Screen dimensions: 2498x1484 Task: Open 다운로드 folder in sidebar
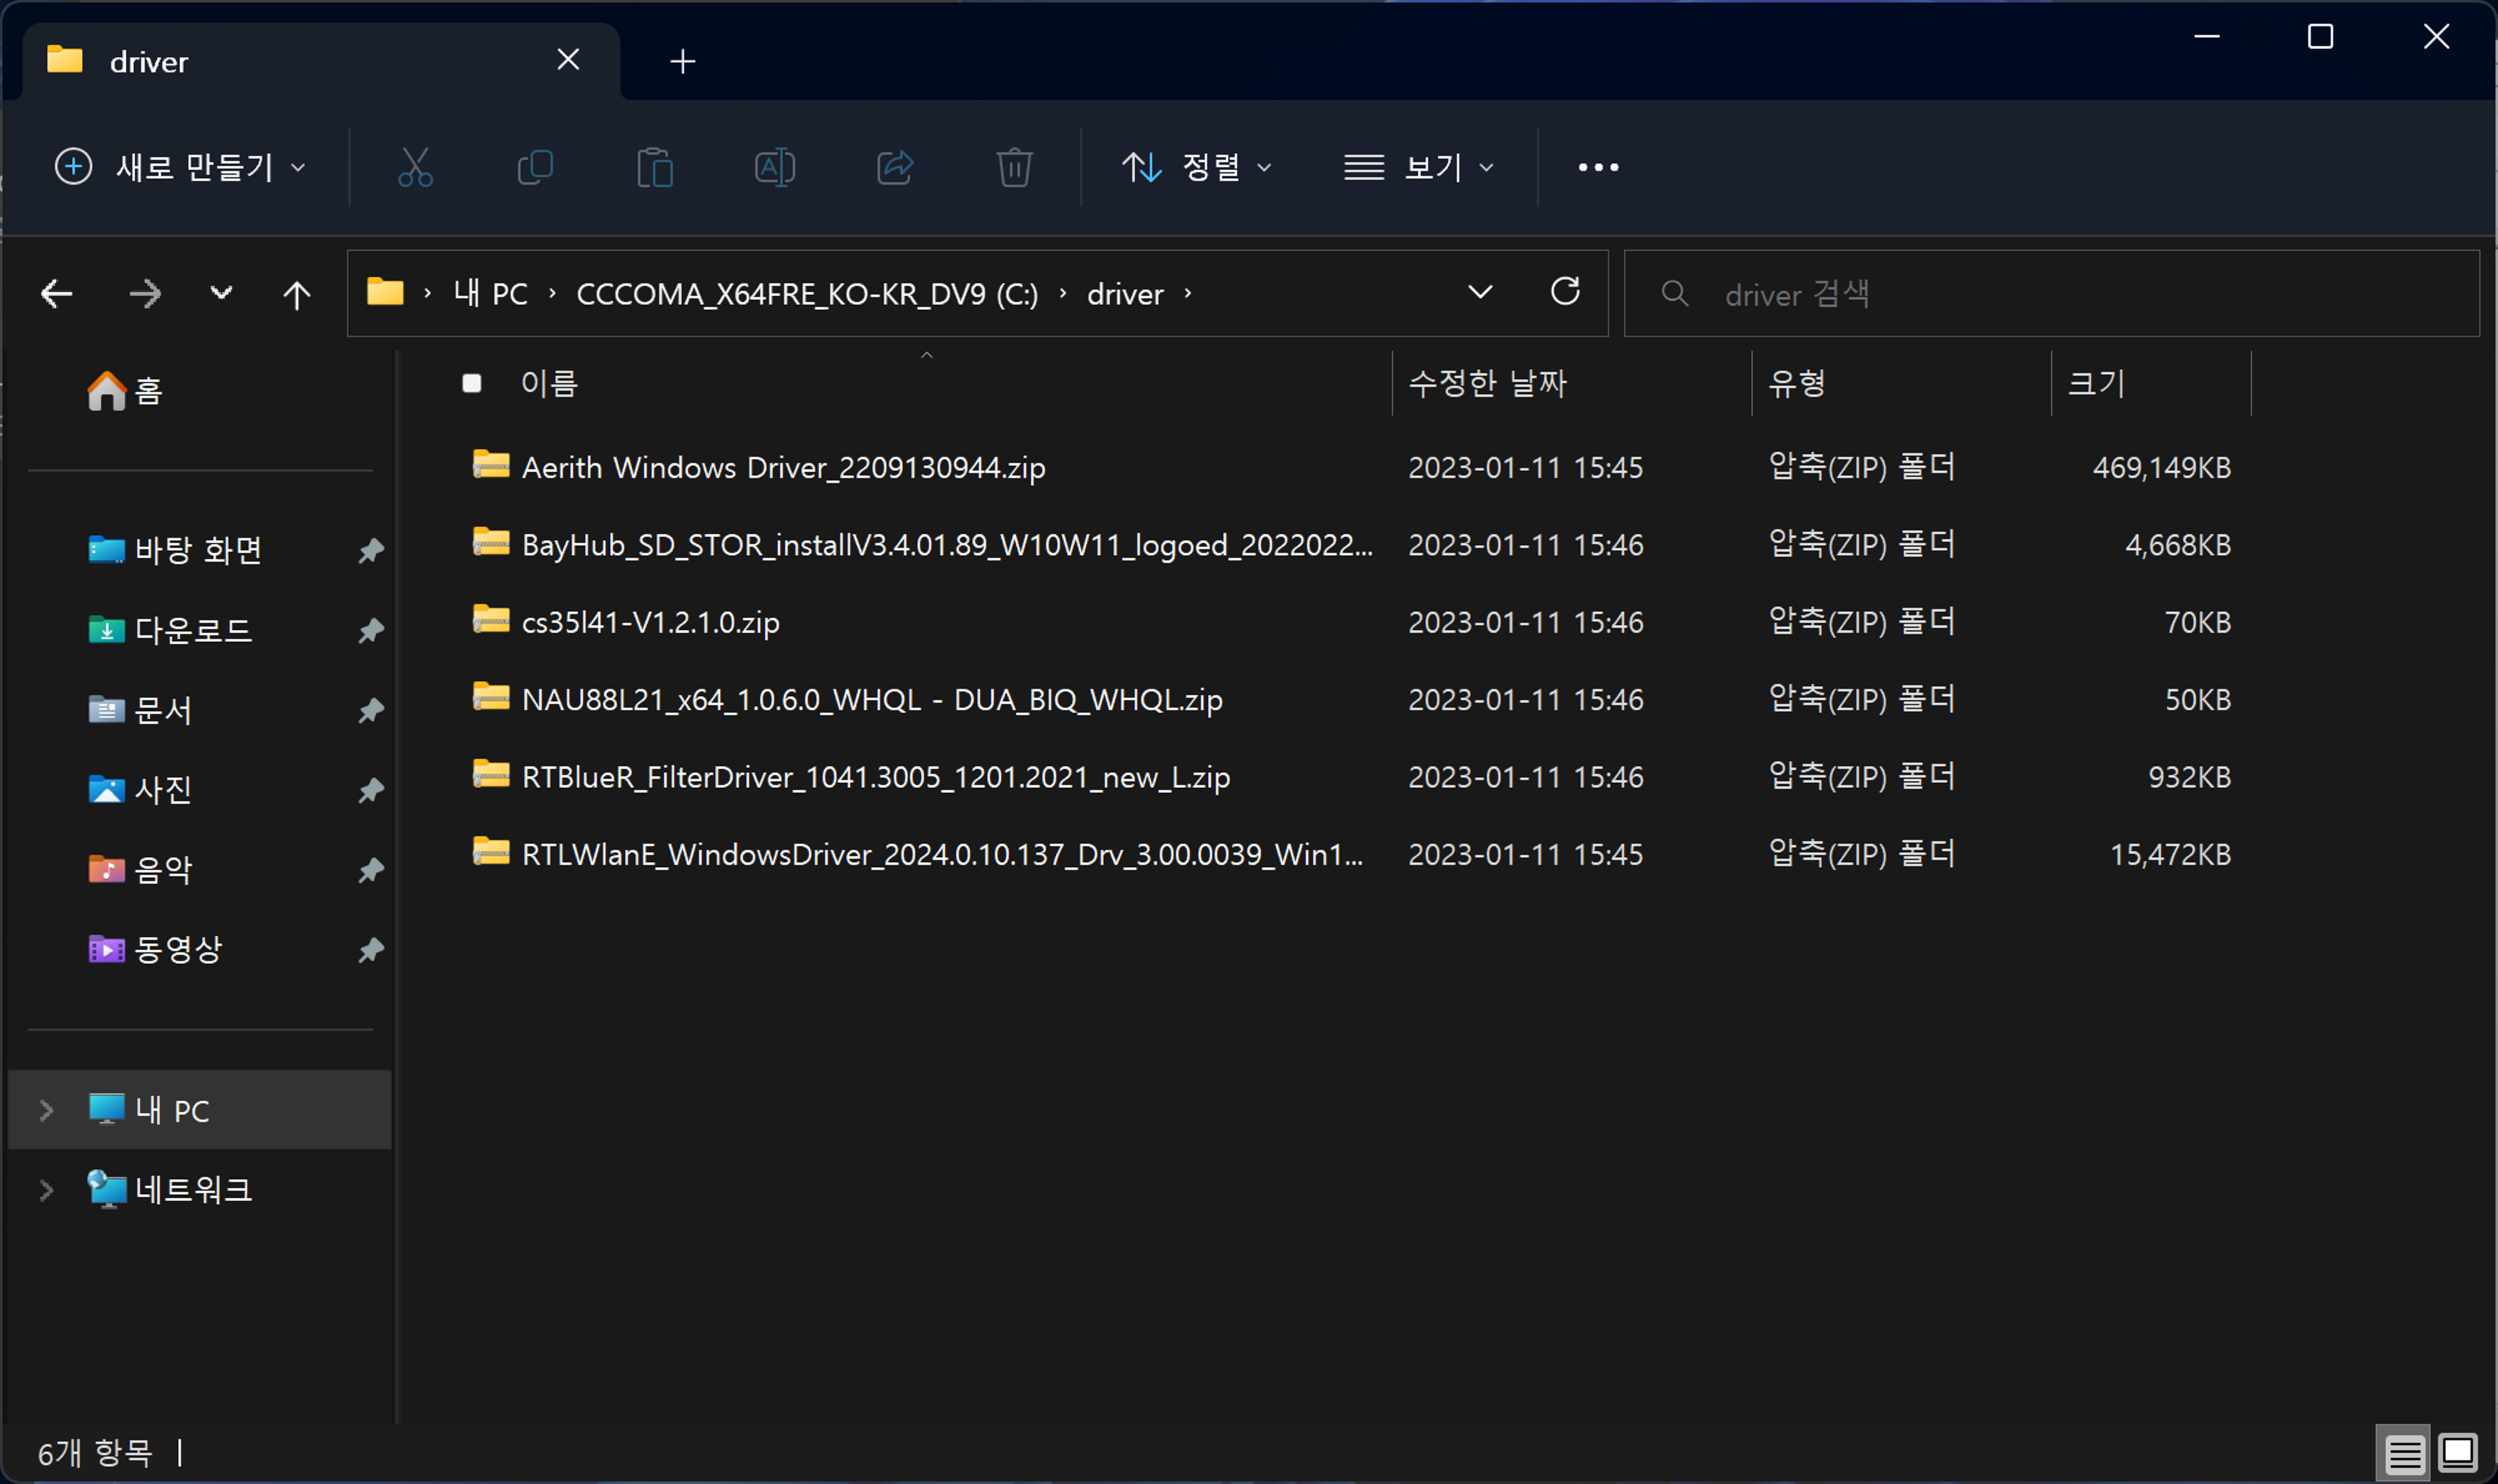point(192,630)
